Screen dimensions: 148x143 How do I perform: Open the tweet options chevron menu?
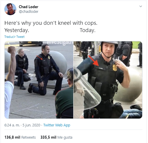pos(141,6)
